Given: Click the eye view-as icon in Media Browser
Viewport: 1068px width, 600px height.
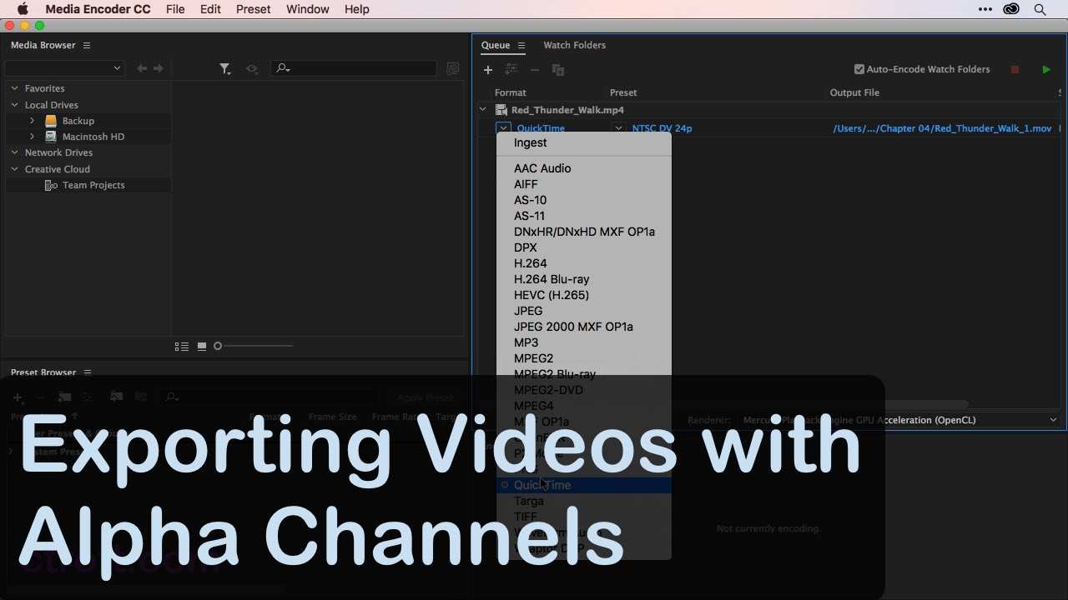Looking at the screenshot, I should (x=251, y=69).
